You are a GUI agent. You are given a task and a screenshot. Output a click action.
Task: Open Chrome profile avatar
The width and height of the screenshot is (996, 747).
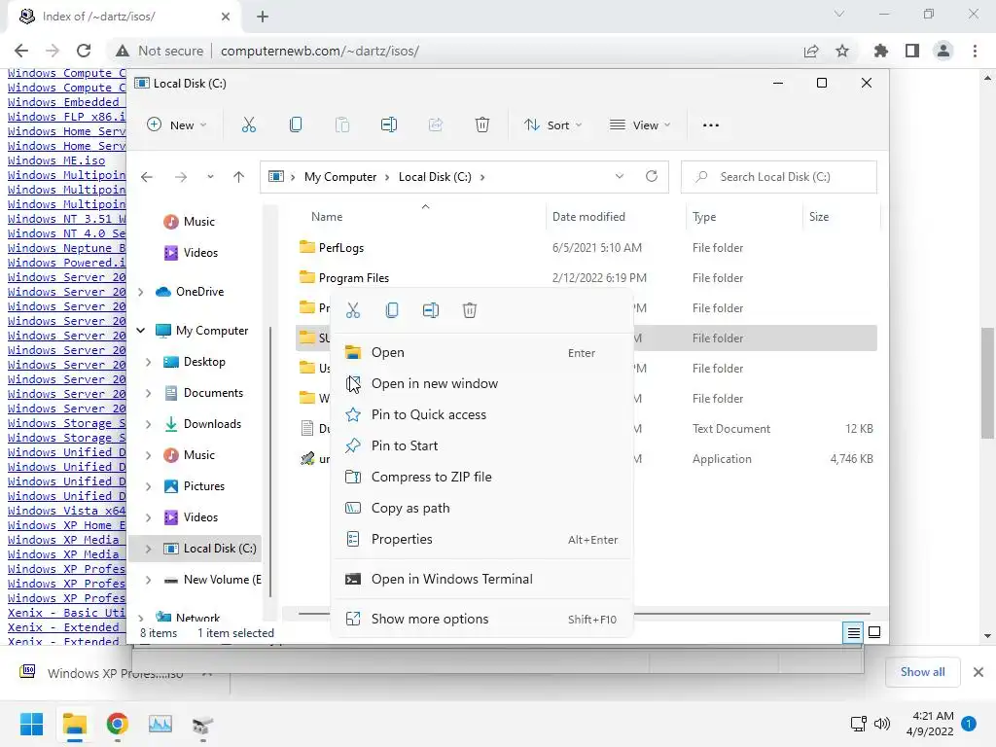tap(943, 51)
